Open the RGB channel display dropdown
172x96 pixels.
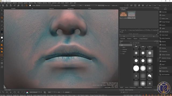[x=52, y=92]
